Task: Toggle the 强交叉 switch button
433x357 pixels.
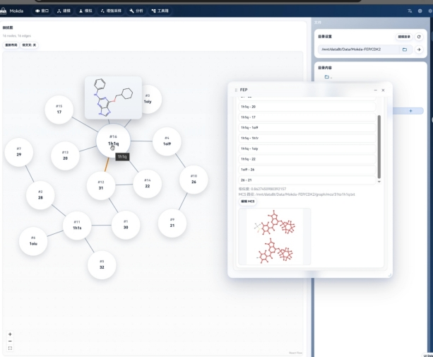Action: tap(29, 45)
